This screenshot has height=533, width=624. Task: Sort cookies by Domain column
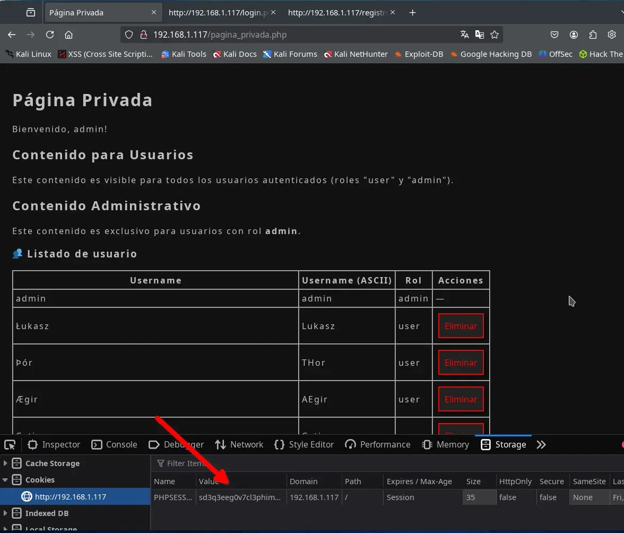(x=314, y=482)
